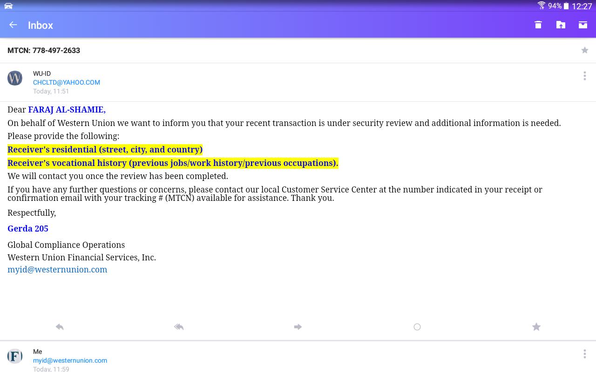The width and height of the screenshot is (596, 372).
Task: Tap the signature name Gerda 205
Action: pyautogui.click(x=28, y=228)
